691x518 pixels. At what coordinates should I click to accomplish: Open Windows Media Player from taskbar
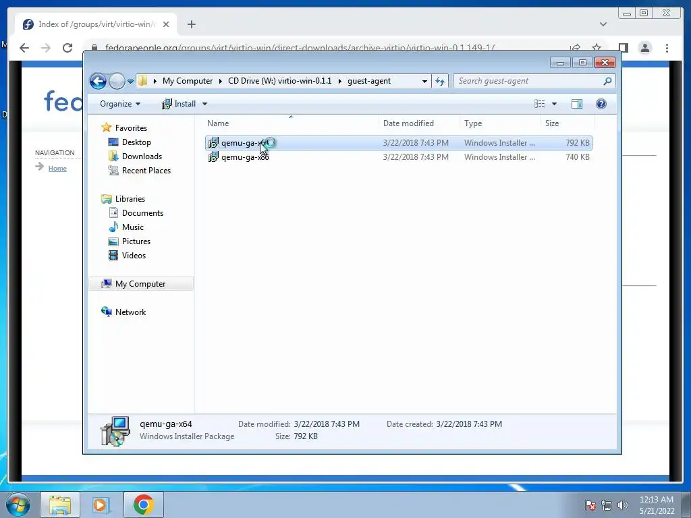[100, 505]
